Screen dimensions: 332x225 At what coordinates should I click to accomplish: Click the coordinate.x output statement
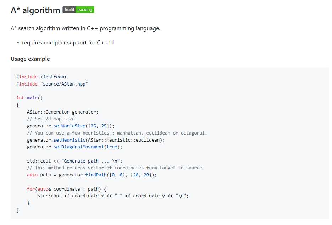113,196
